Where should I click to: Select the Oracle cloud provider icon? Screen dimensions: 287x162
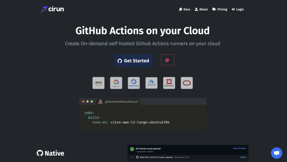click(x=187, y=83)
